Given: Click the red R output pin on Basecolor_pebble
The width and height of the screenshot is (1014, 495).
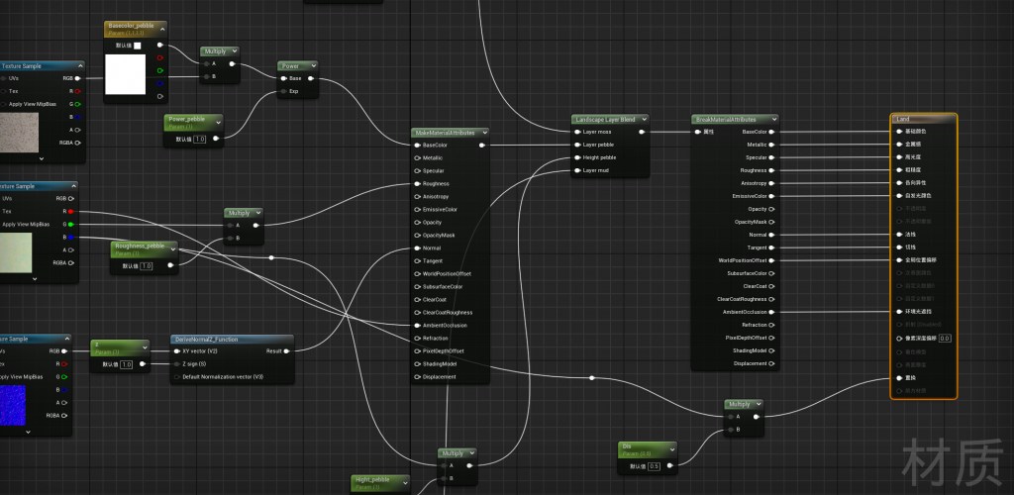Looking at the screenshot, I should 161,58.
